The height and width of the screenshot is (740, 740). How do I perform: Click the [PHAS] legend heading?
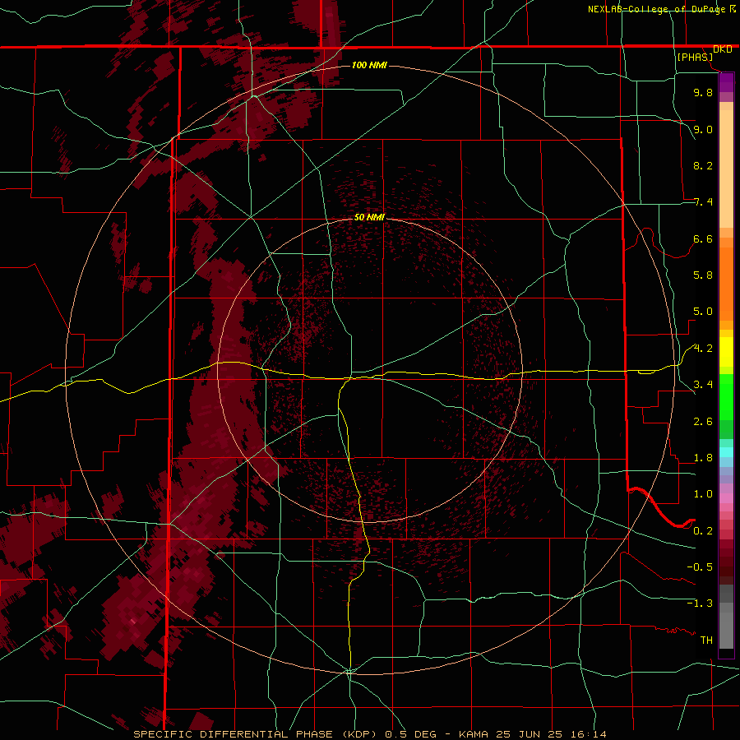(x=695, y=57)
